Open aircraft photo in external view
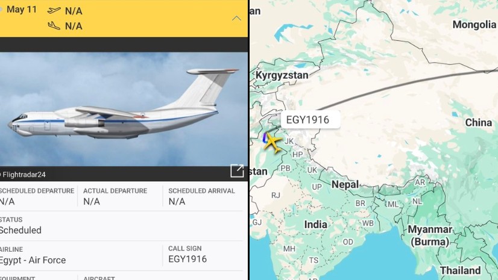Screen dimensions: 498x280 click(x=237, y=171)
